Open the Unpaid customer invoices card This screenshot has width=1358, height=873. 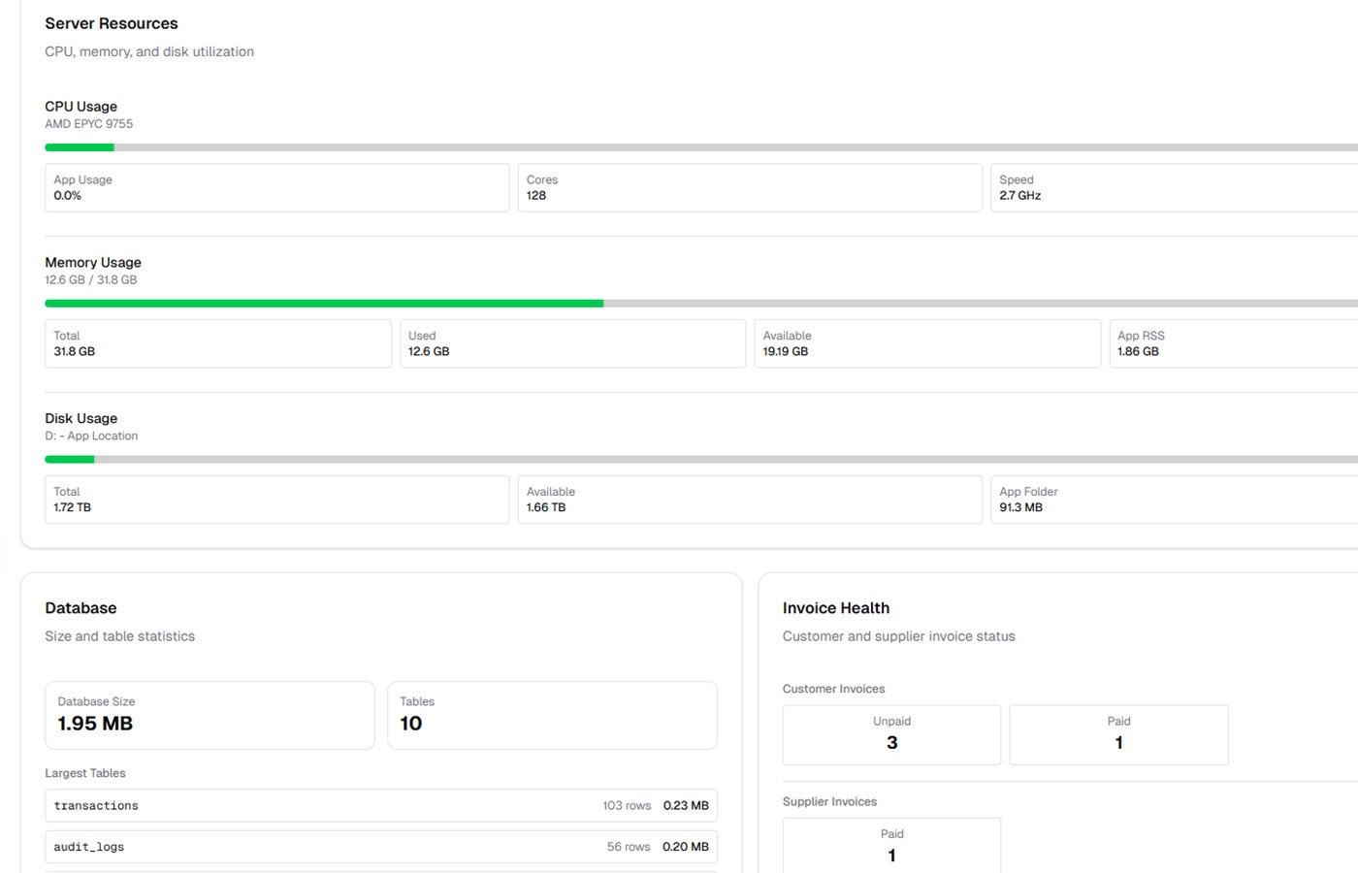pyautogui.click(x=891, y=734)
